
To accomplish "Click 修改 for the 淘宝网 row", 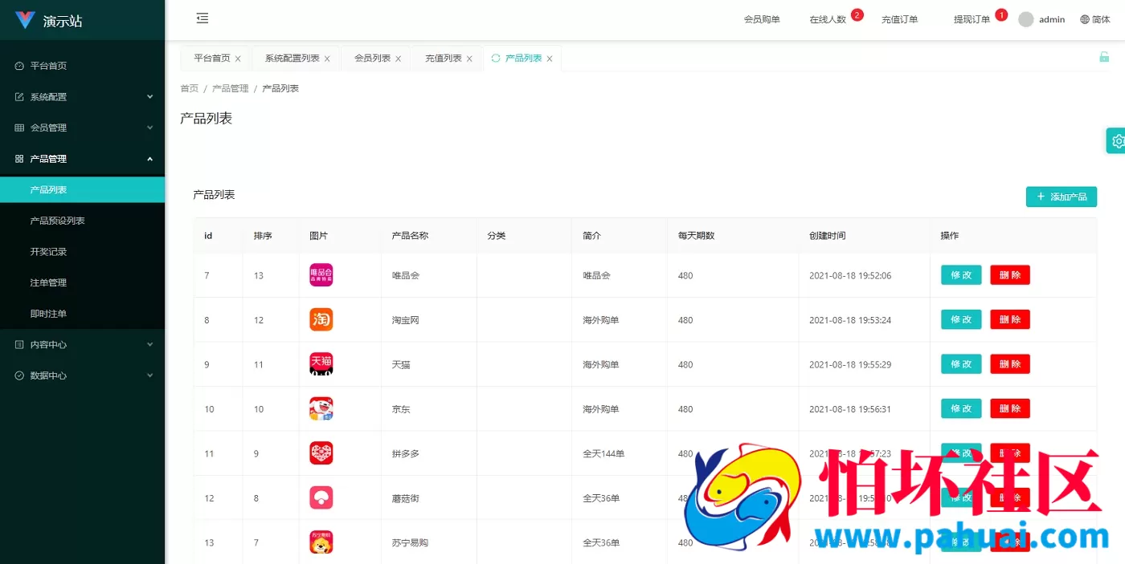I will click(961, 319).
